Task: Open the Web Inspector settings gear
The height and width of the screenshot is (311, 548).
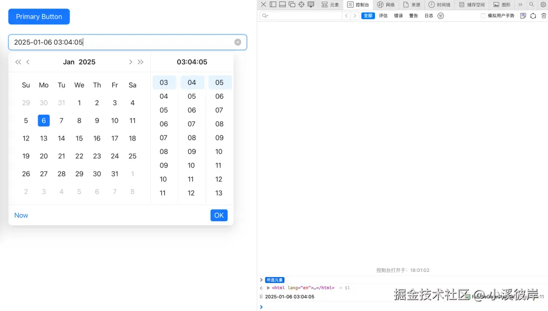Action: pos(543,4)
